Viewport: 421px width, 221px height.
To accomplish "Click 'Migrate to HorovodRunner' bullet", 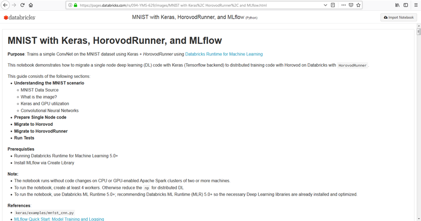I will coord(41,131).
